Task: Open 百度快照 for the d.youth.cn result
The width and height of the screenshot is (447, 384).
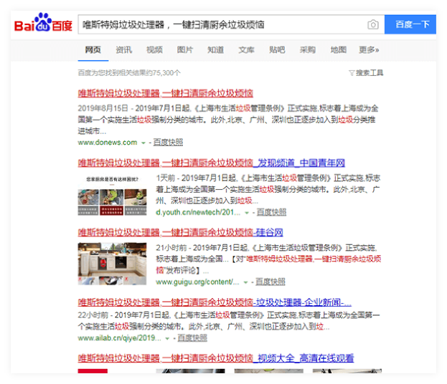Action: [271, 212]
